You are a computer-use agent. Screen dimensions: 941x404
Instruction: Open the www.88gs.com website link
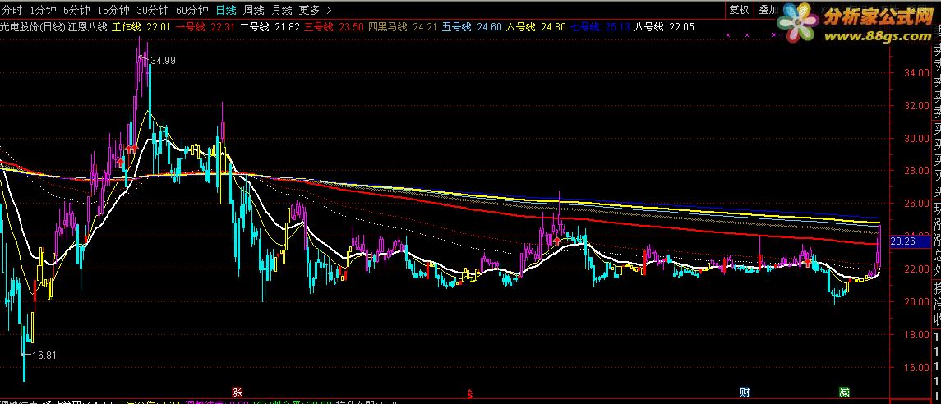click(x=876, y=37)
